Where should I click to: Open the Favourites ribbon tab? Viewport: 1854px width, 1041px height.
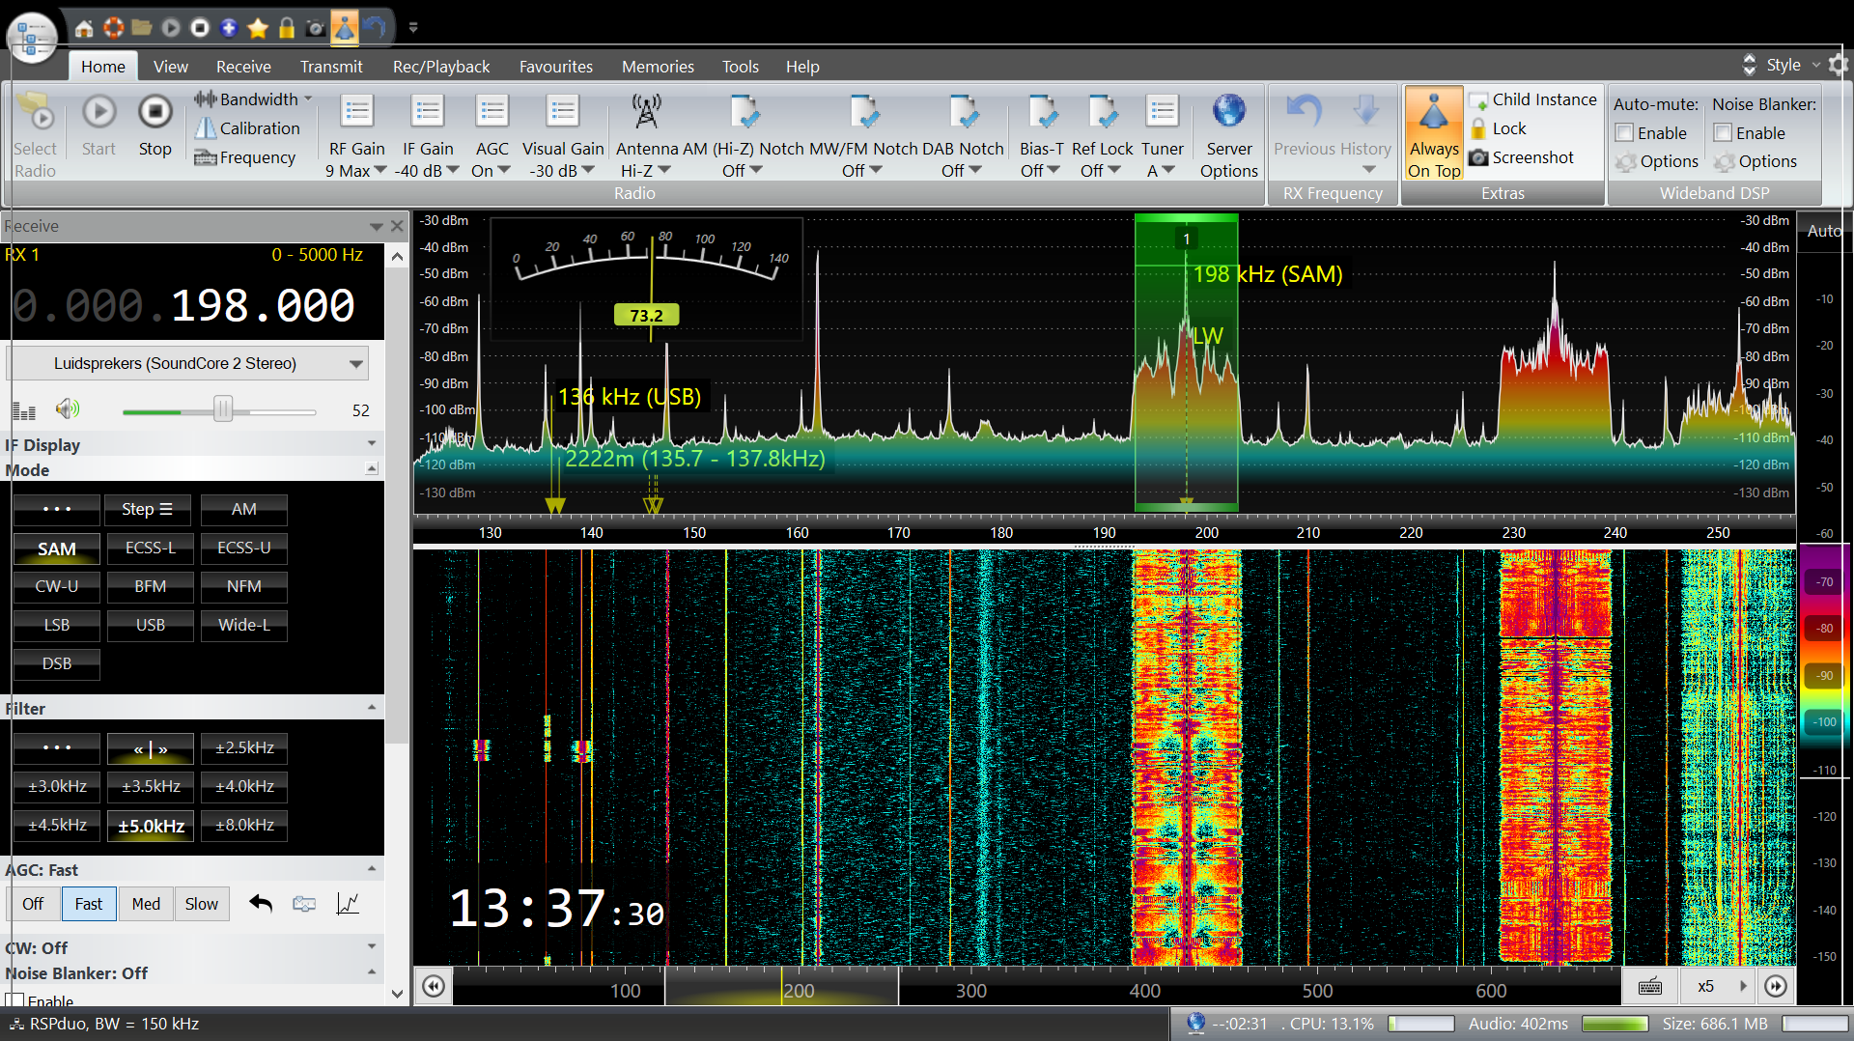click(555, 67)
